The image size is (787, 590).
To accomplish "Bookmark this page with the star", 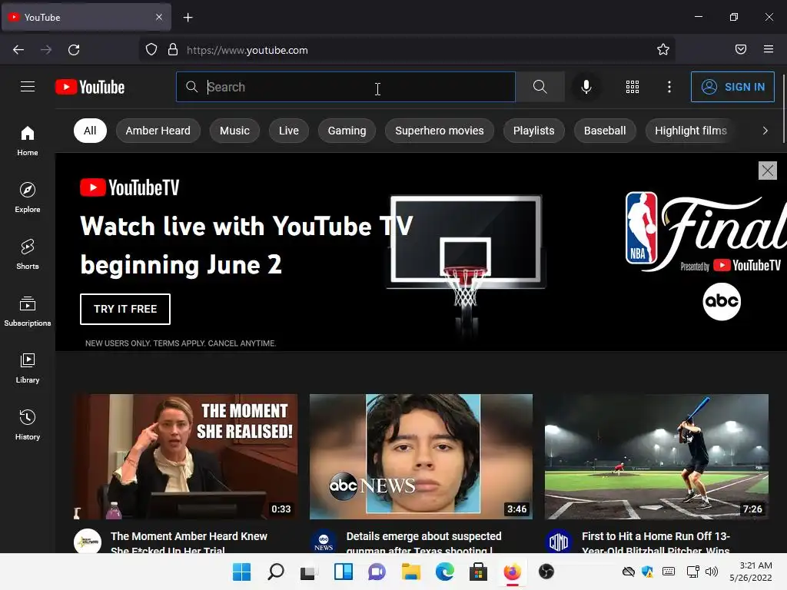I will click(663, 50).
